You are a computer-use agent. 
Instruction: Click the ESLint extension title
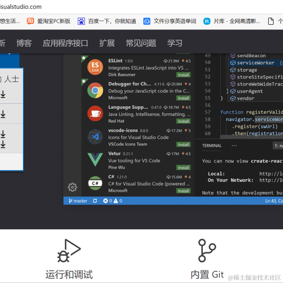click(x=116, y=61)
